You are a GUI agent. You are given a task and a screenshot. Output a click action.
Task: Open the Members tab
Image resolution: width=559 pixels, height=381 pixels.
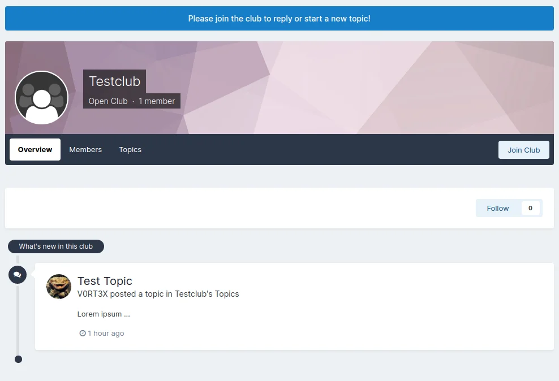point(85,150)
